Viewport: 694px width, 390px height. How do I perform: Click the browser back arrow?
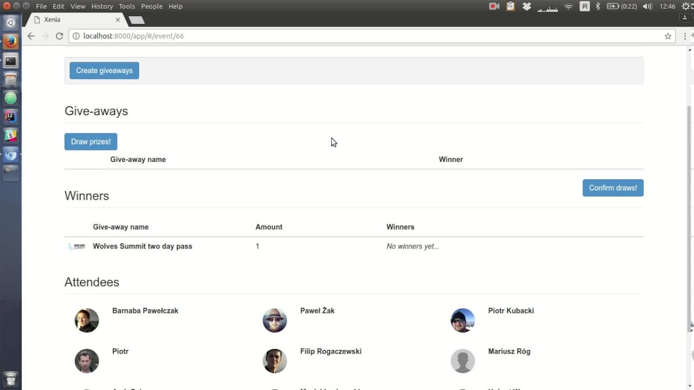coord(31,36)
